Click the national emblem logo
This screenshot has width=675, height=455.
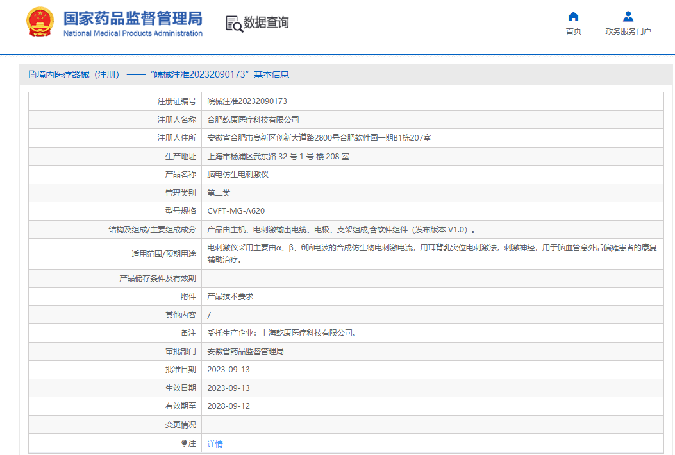[40, 22]
